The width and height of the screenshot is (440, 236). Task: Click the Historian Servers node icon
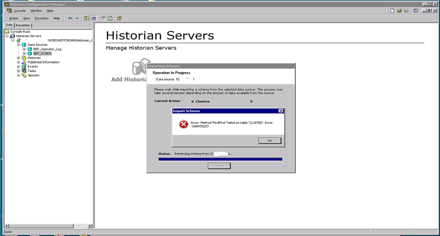[12, 36]
